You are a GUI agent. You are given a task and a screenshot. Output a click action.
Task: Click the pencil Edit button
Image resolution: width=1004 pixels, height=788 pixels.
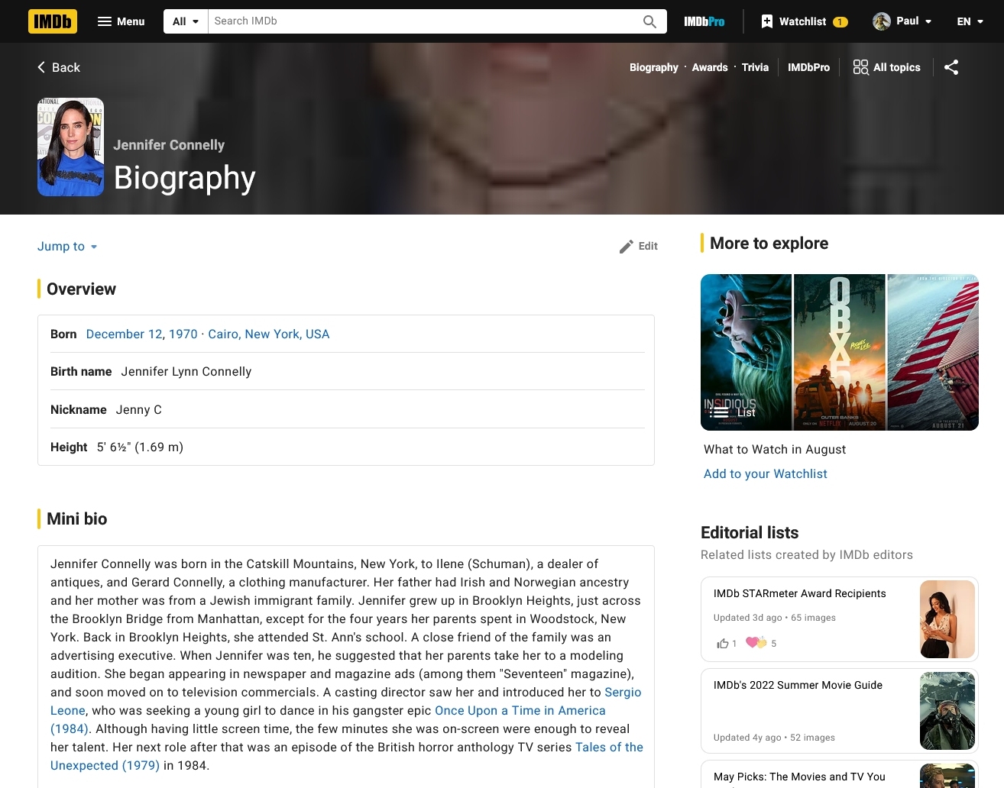639,246
